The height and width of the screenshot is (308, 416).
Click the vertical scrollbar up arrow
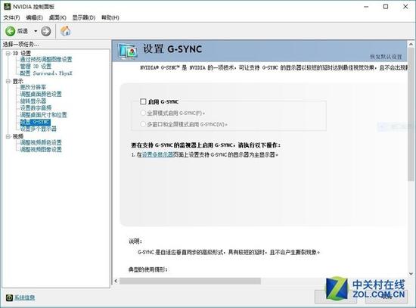pyautogui.click(x=411, y=44)
